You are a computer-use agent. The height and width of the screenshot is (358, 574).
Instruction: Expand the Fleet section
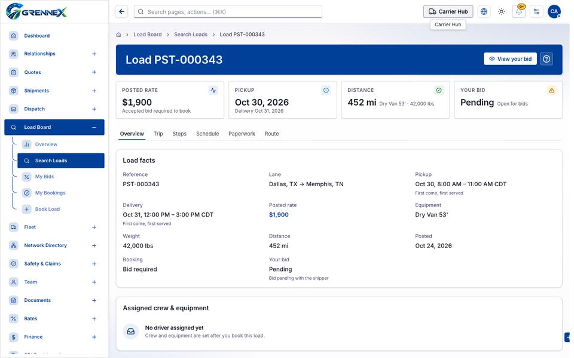pyautogui.click(x=94, y=227)
